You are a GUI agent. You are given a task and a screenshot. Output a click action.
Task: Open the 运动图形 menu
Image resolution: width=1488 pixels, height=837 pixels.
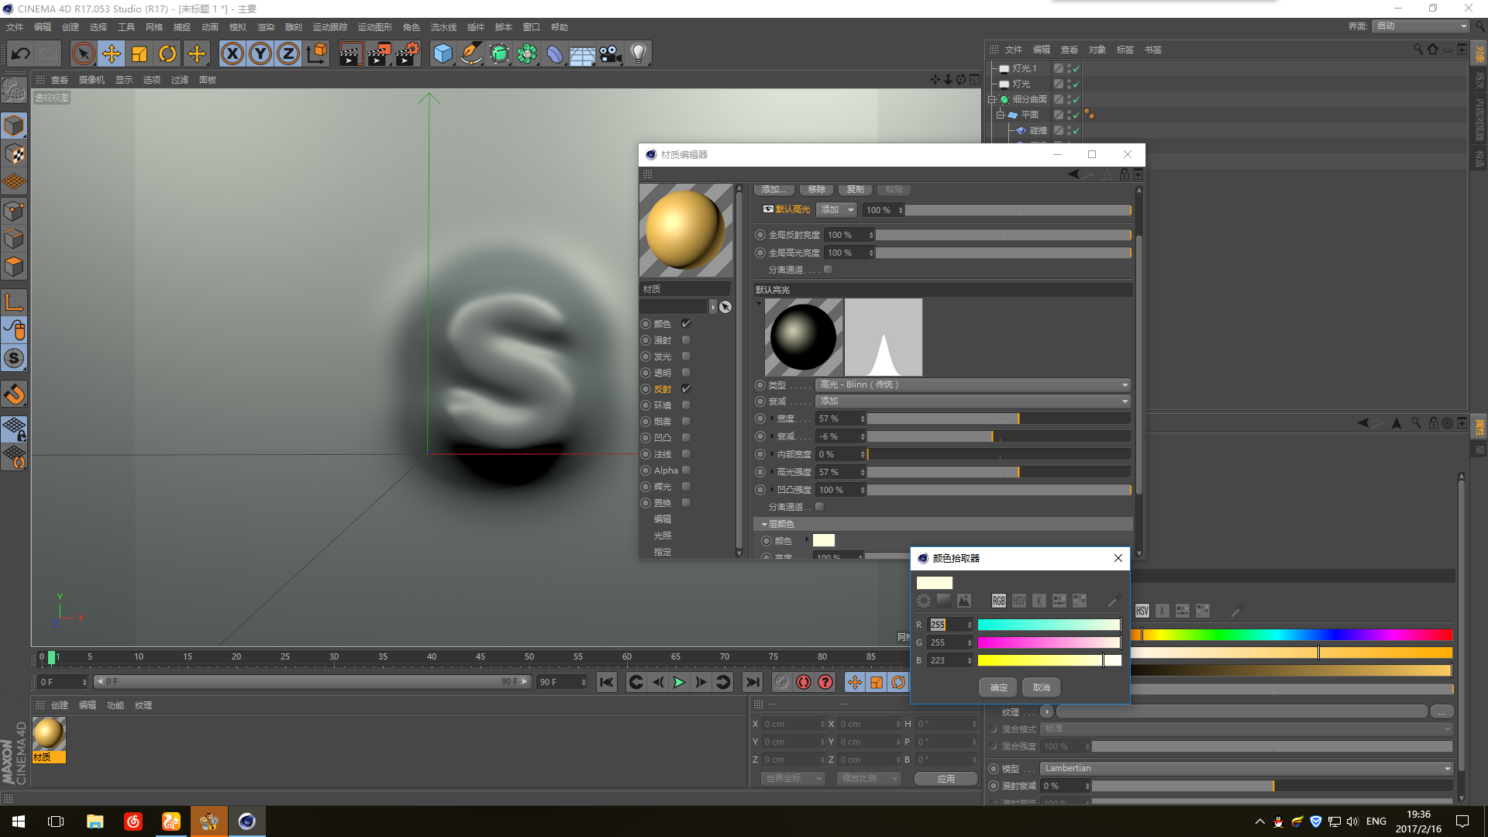374,27
